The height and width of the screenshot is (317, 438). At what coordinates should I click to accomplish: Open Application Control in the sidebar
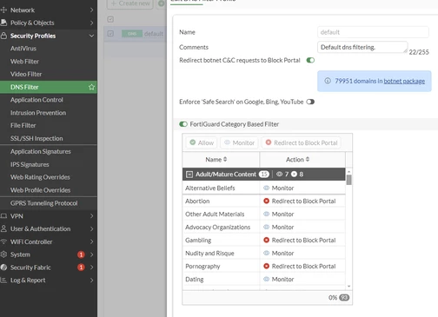tap(36, 100)
